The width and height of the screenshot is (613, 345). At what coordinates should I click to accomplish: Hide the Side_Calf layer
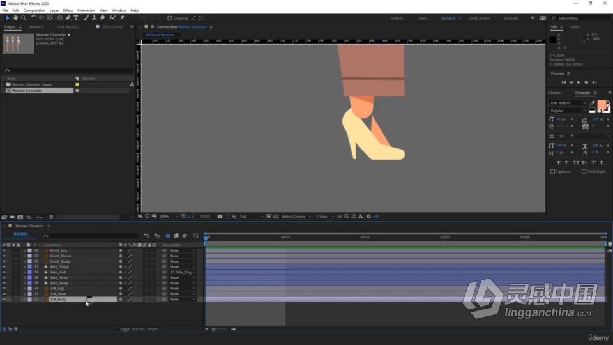[x=4, y=272]
